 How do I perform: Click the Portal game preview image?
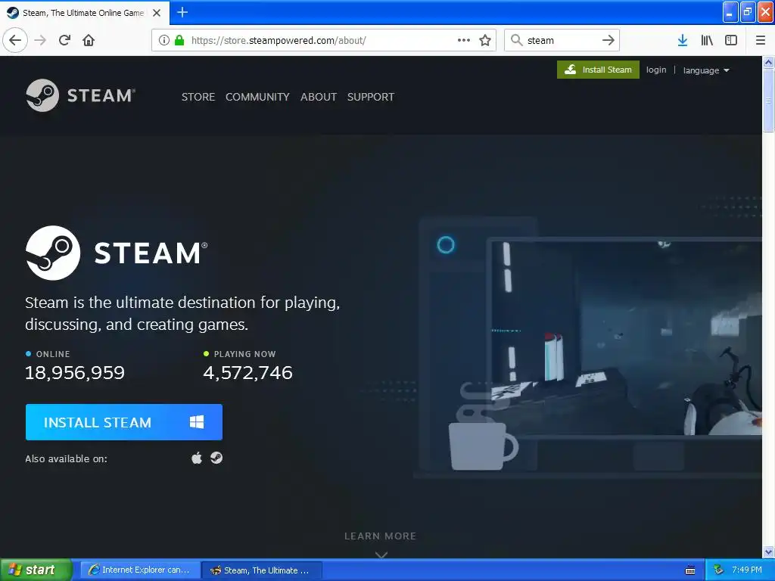(625, 338)
